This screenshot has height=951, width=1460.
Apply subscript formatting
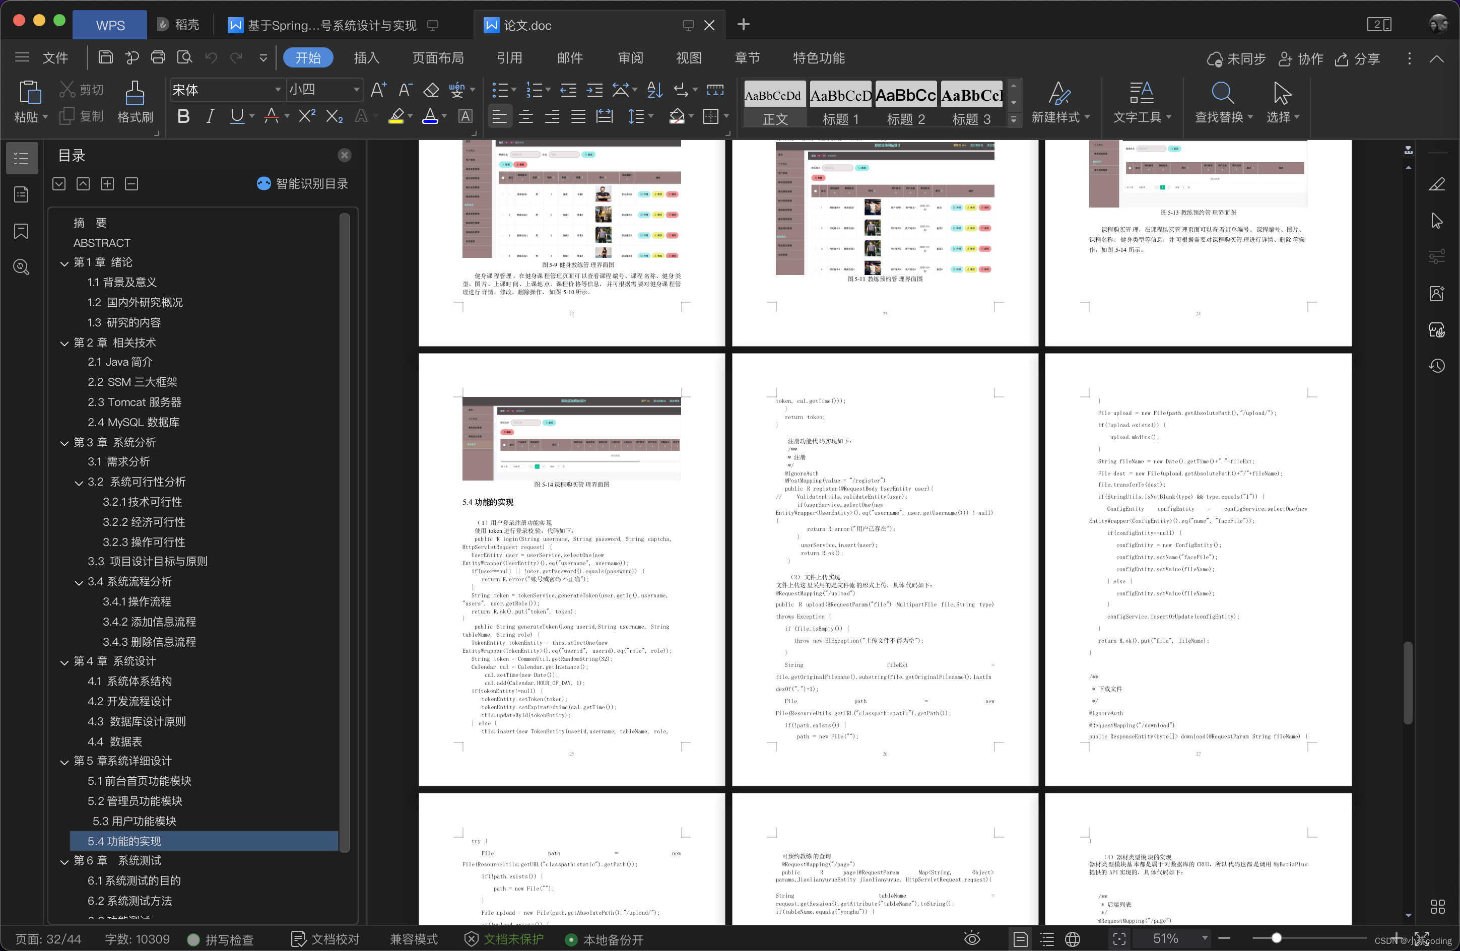(x=335, y=116)
